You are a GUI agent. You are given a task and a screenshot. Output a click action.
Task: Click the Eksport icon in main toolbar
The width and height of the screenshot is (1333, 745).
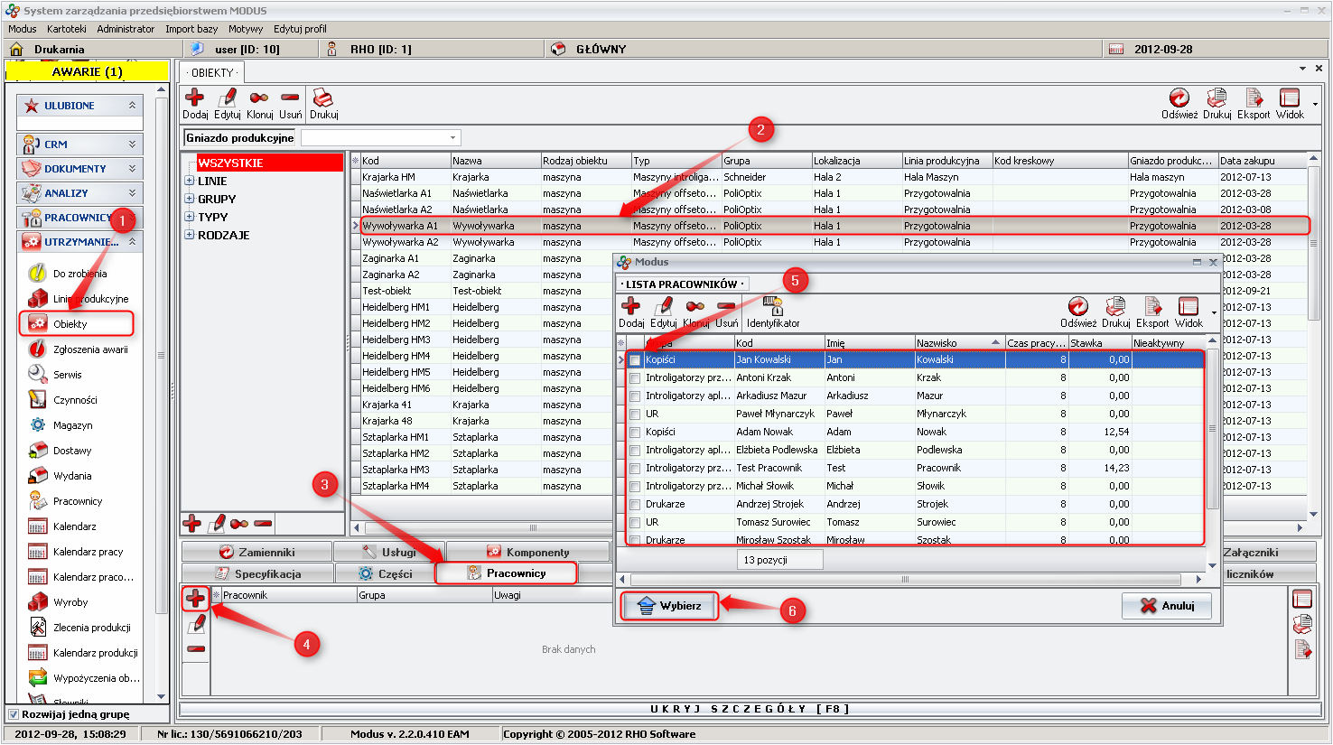(1254, 98)
